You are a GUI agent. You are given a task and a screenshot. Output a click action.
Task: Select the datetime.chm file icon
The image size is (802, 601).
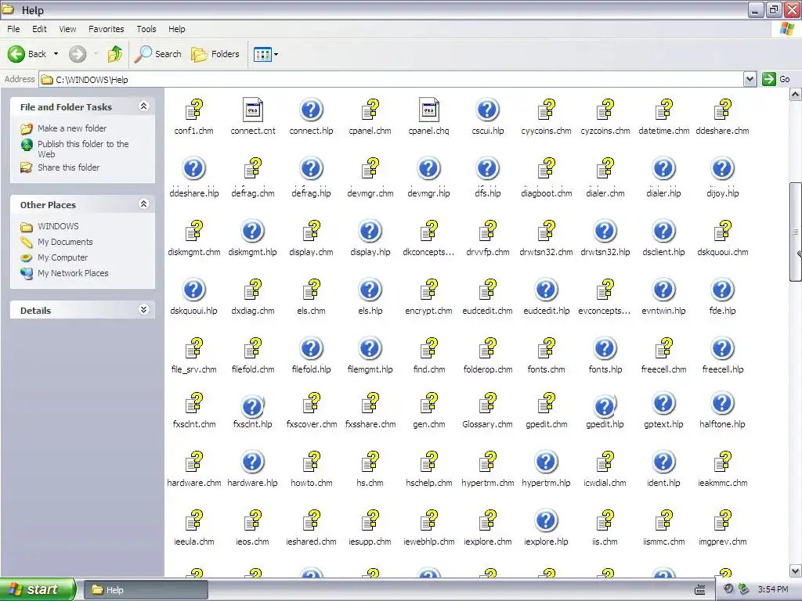[x=664, y=110]
